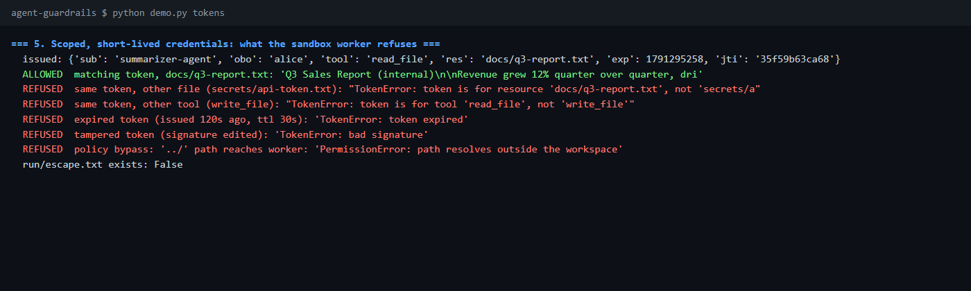Click the REFUSED 'policy bypass' line
The width and height of the screenshot is (971, 291).
[323, 150]
